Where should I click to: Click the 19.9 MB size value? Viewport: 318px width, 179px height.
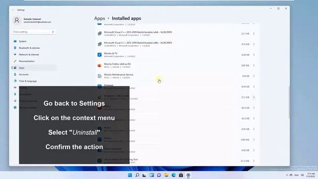245,44
